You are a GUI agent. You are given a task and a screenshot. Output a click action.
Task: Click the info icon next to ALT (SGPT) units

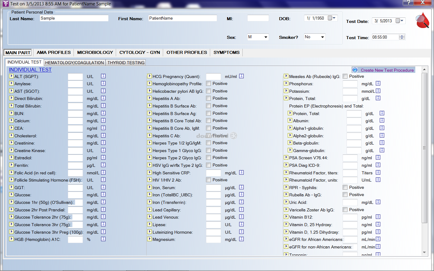pyautogui.click(x=103, y=76)
